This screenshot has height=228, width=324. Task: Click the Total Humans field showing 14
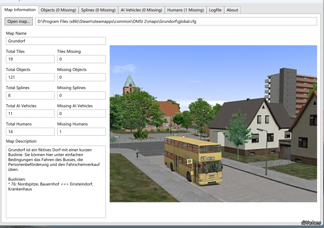point(30,132)
